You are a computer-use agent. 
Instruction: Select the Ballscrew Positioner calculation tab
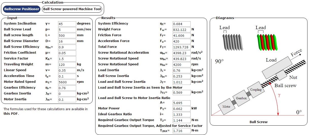point(22,9)
